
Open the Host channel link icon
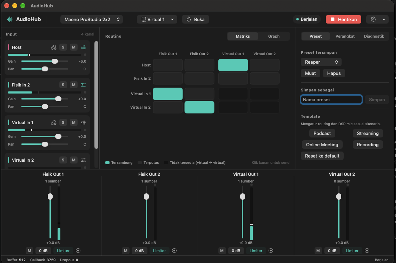[54, 47]
